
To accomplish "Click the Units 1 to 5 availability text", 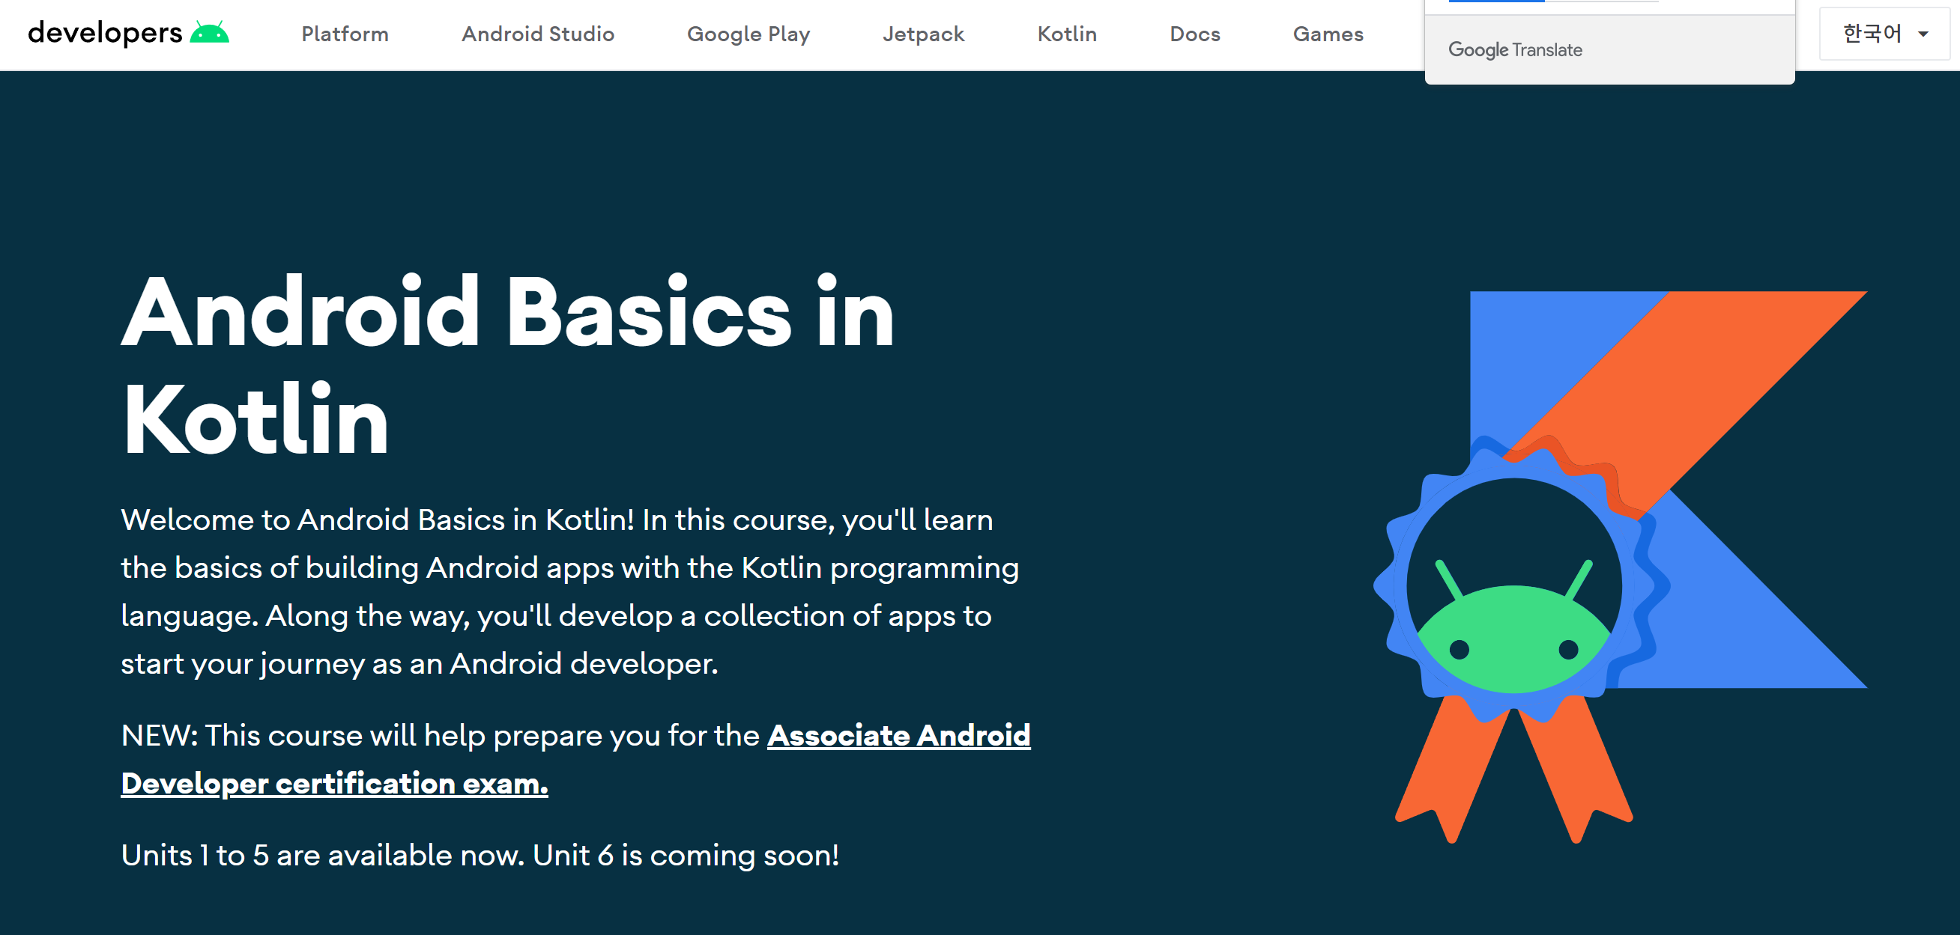I will click(x=480, y=856).
